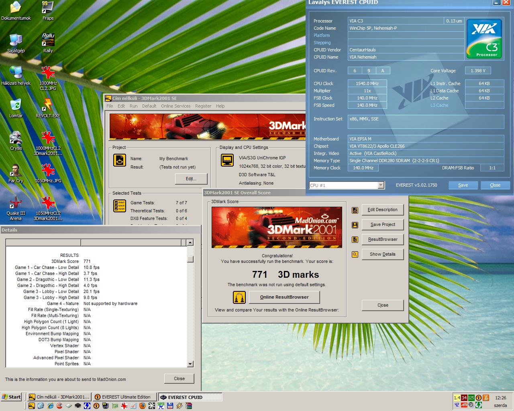Viewport: 514px width, 411px height.
Task: Launch REVOLT.EXE desktop shortcut
Action: click(48, 108)
